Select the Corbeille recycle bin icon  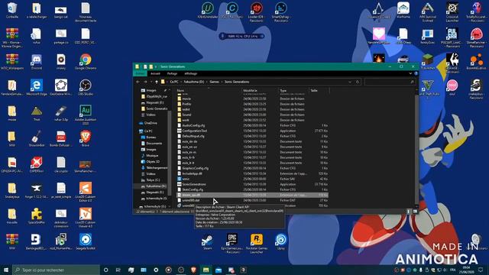point(12,10)
